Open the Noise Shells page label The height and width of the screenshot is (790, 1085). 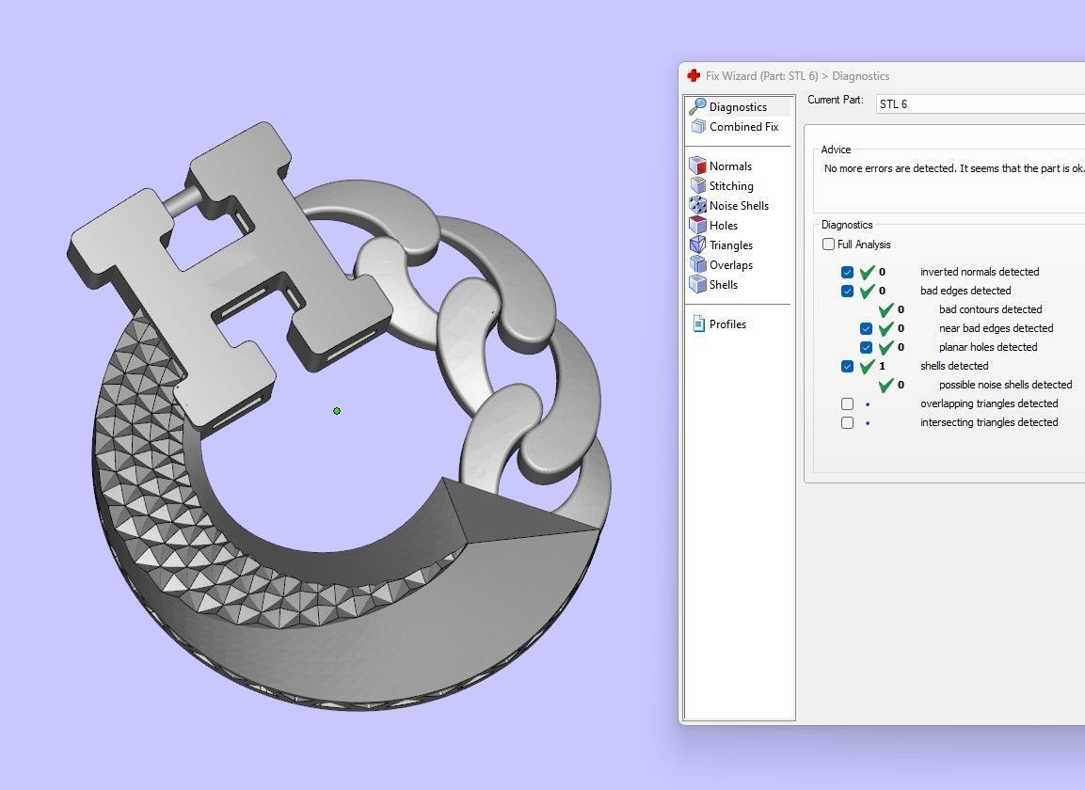tap(739, 205)
